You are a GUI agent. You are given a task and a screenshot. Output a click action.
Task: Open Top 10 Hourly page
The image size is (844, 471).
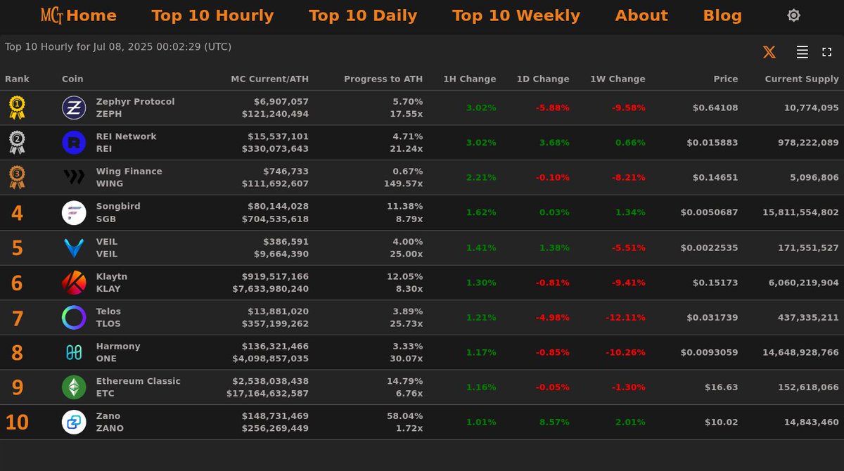tap(212, 15)
